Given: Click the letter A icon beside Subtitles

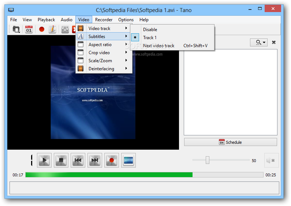Looking at the screenshot, I should point(81,36).
